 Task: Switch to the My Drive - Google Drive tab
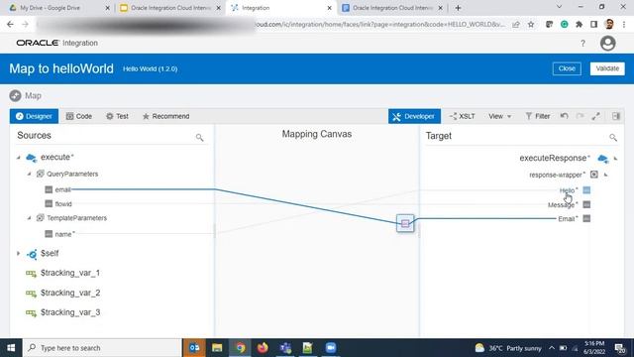click(59, 8)
